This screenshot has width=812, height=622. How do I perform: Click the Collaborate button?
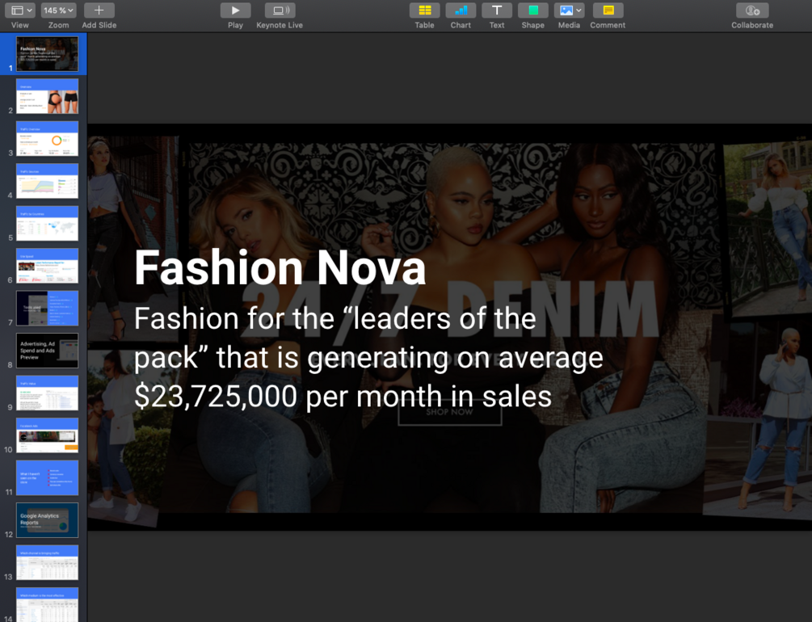tap(752, 11)
